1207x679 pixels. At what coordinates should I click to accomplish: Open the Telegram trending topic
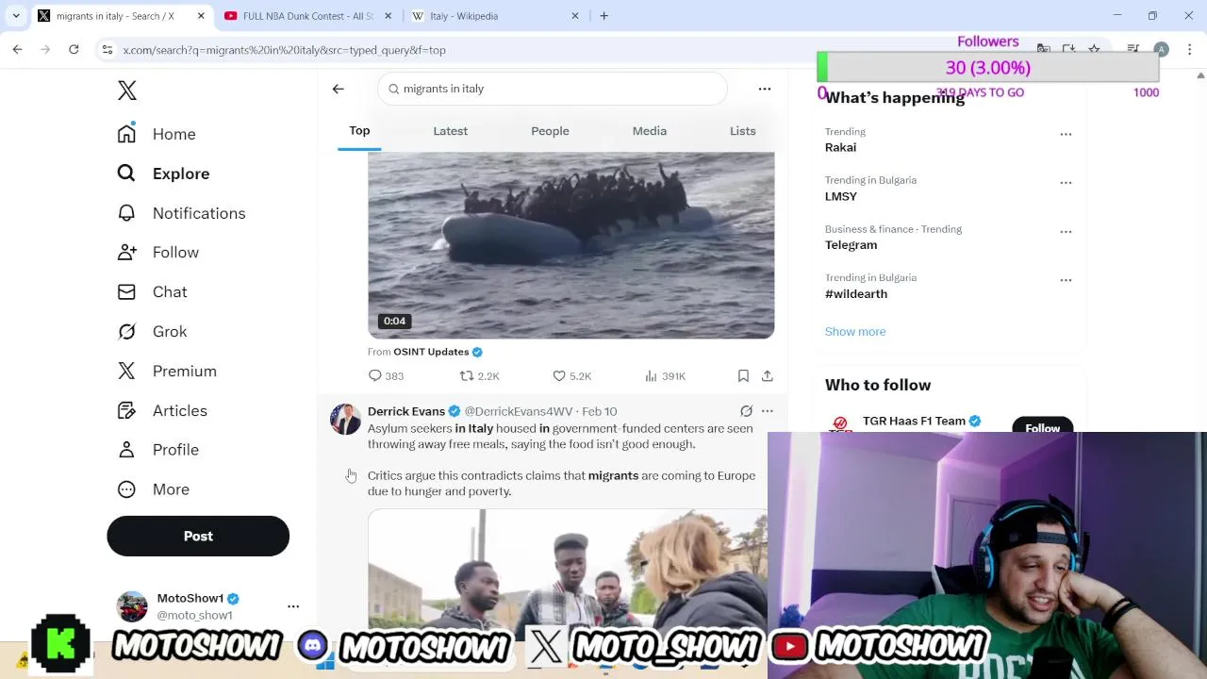851,245
